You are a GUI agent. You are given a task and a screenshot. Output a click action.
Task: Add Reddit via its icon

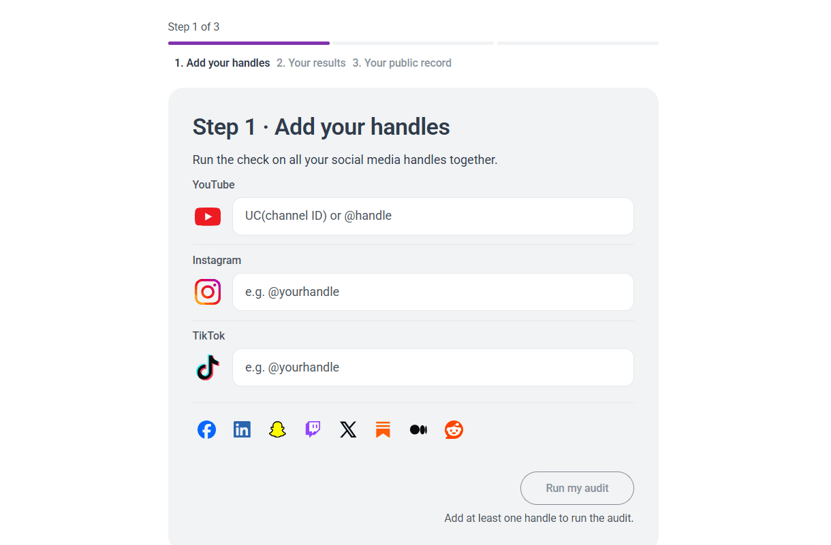pyautogui.click(x=454, y=429)
